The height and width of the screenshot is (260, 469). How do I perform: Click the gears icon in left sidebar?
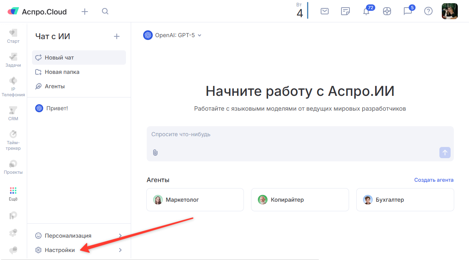(13, 232)
